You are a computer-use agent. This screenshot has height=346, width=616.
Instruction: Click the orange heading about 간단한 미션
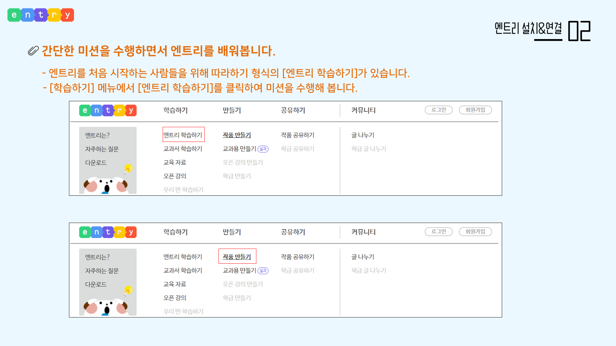click(x=158, y=51)
